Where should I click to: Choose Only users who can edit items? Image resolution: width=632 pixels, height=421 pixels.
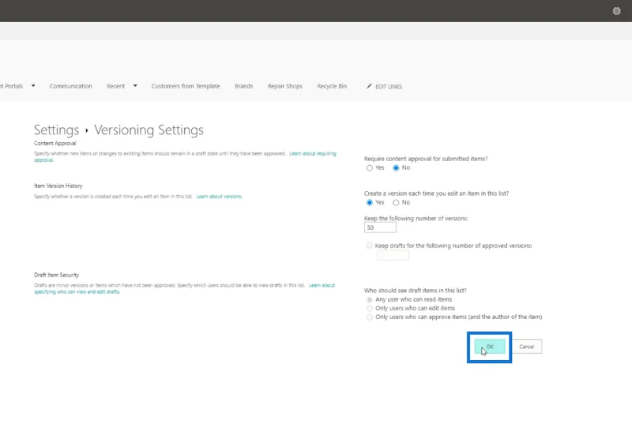[369, 309]
